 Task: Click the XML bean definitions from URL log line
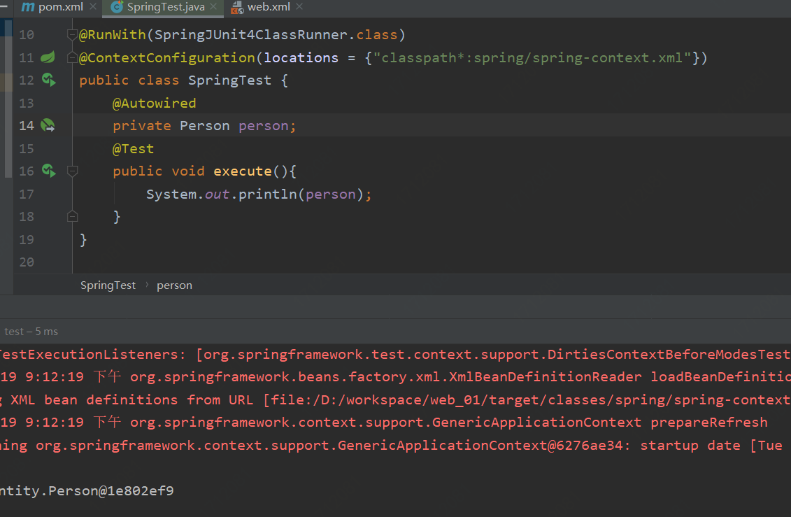click(x=396, y=399)
